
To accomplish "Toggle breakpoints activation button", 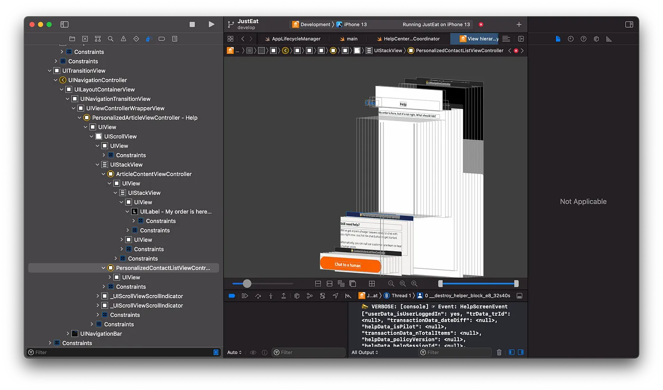I will pos(232,296).
